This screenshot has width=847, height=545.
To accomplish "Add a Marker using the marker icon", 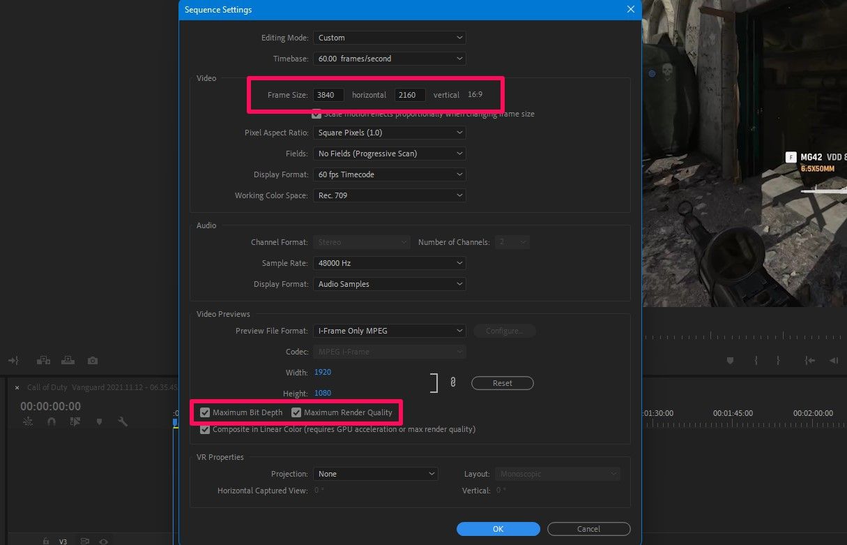I will [98, 421].
